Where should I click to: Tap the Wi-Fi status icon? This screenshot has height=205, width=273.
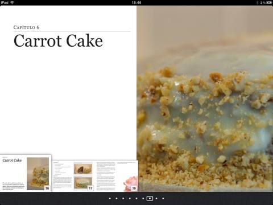point(13,2)
